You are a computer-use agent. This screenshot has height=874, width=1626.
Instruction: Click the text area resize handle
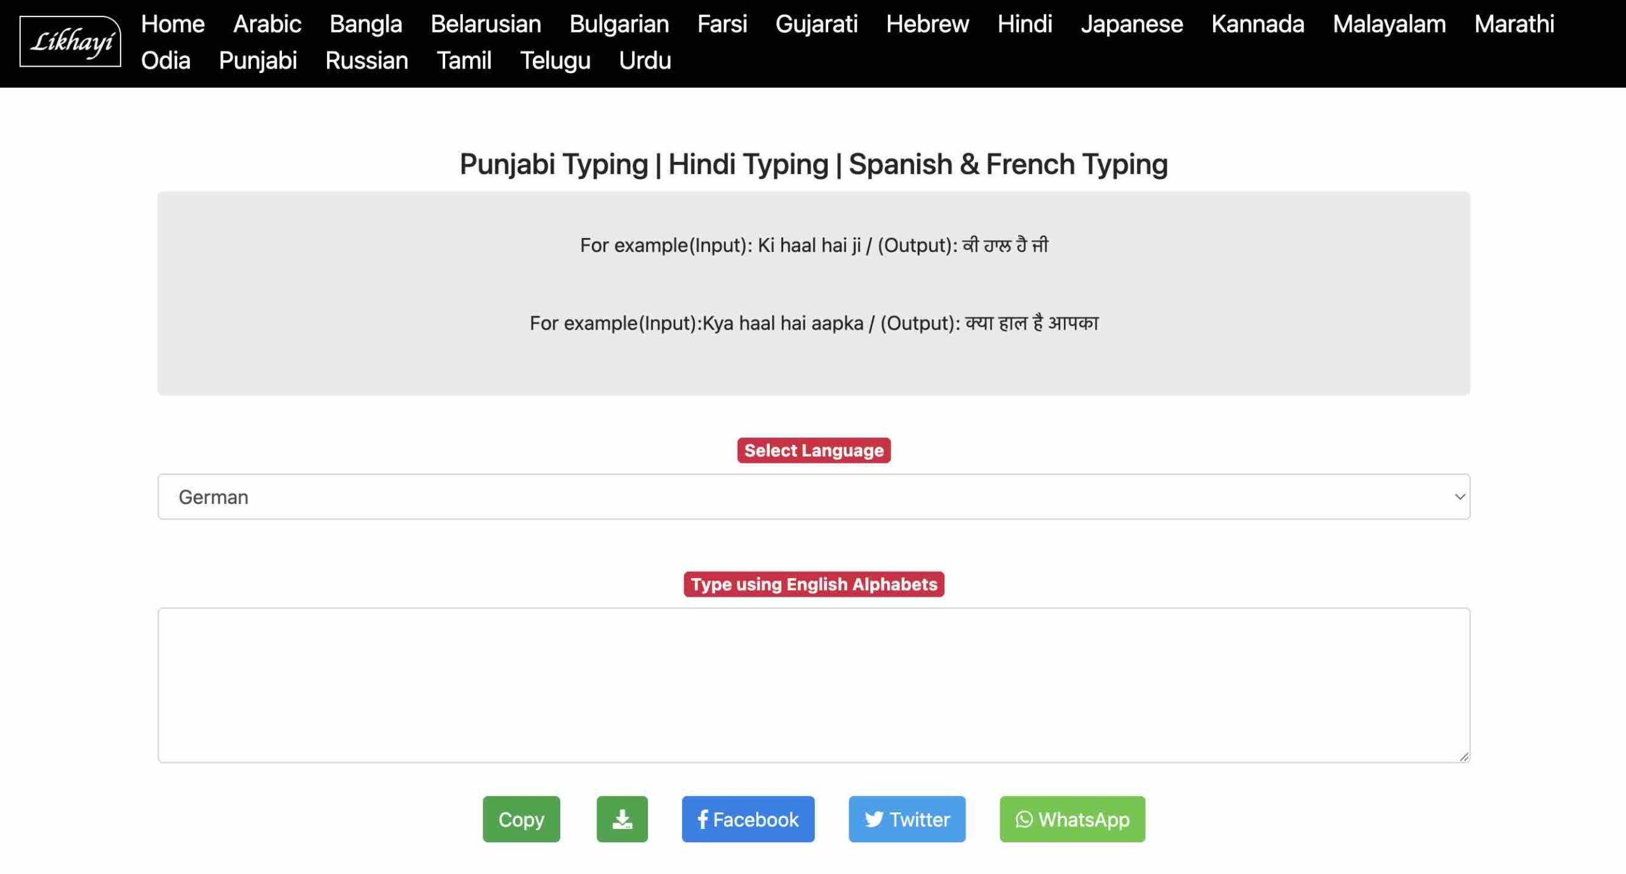(1463, 756)
